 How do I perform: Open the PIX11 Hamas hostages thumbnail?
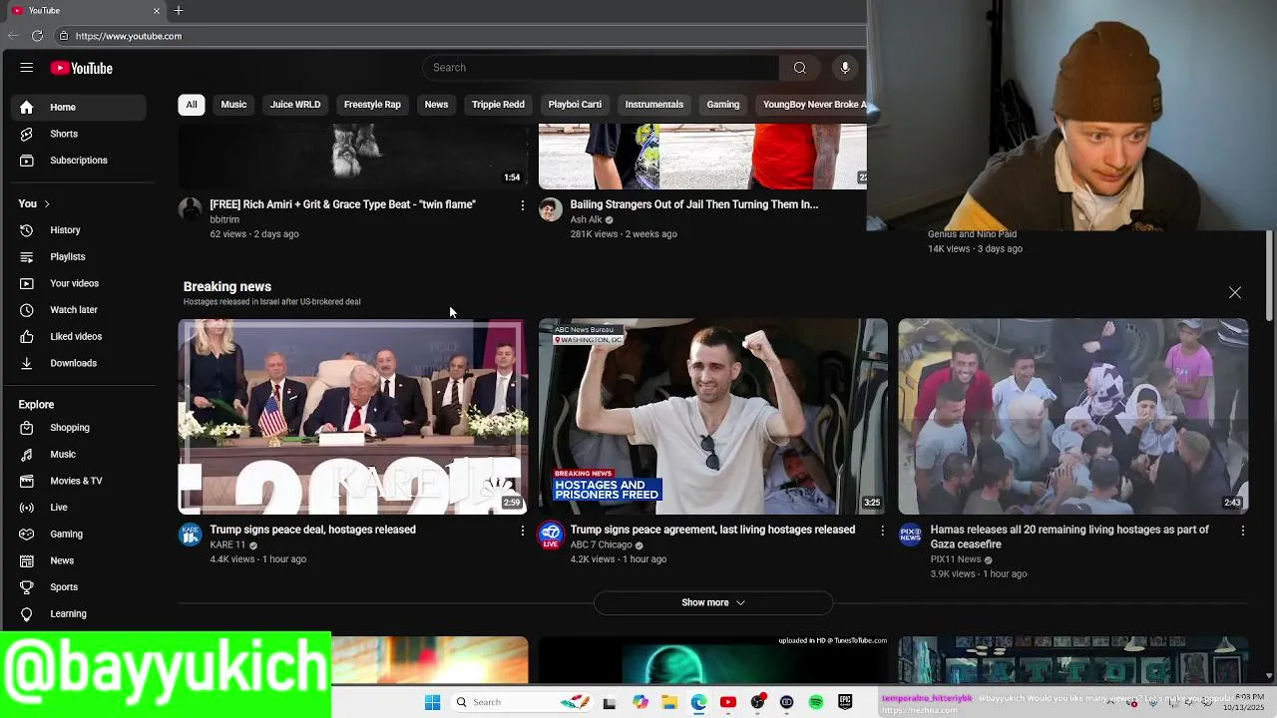(1073, 417)
